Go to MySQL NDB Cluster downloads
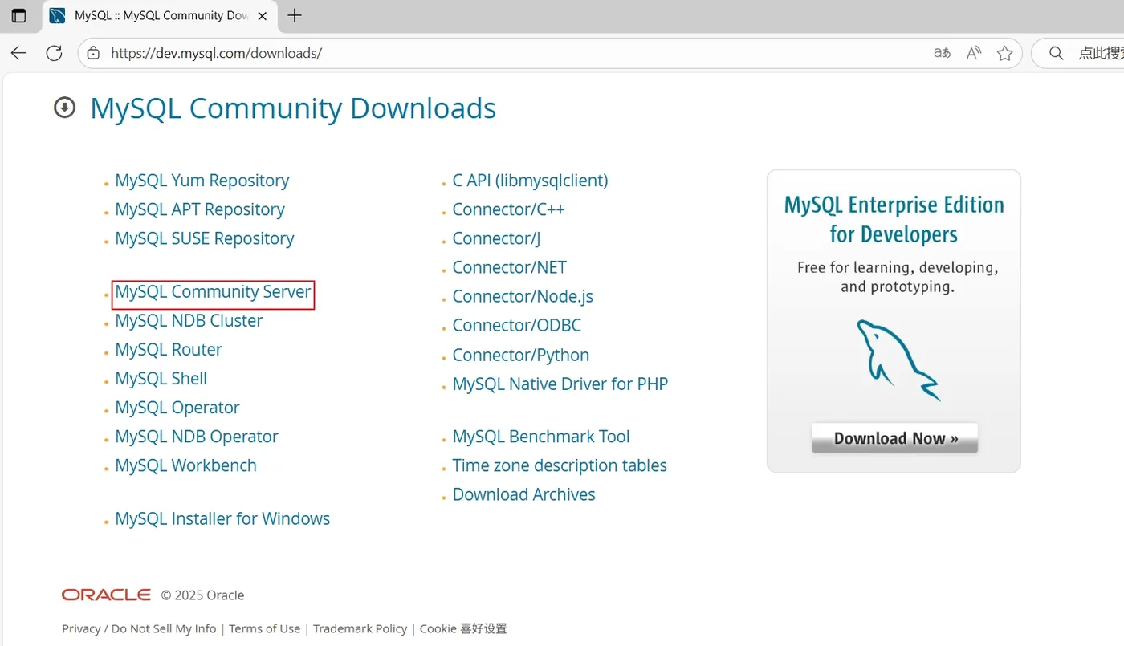This screenshot has height=646, width=1124. 189,321
